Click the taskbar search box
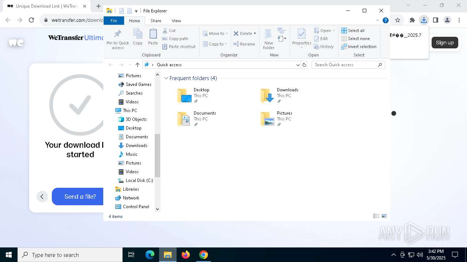This screenshot has height=262, width=467. [70, 255]
